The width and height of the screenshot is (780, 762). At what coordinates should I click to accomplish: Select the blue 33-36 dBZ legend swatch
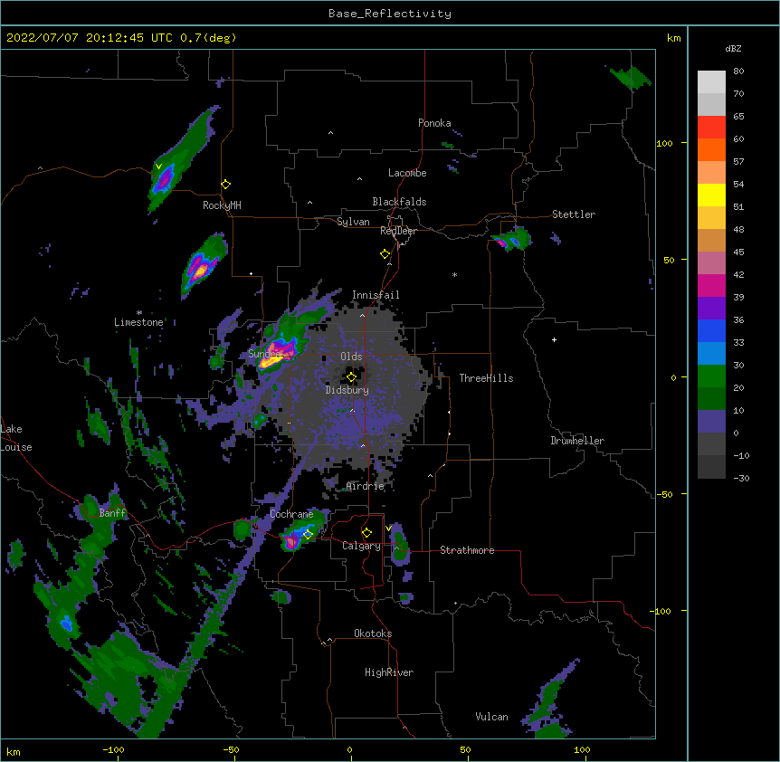click(x=711, y=330)
